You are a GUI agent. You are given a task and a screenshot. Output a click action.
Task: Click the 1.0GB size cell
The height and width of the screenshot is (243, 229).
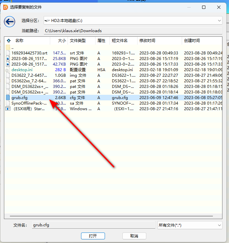pos(60,75)
